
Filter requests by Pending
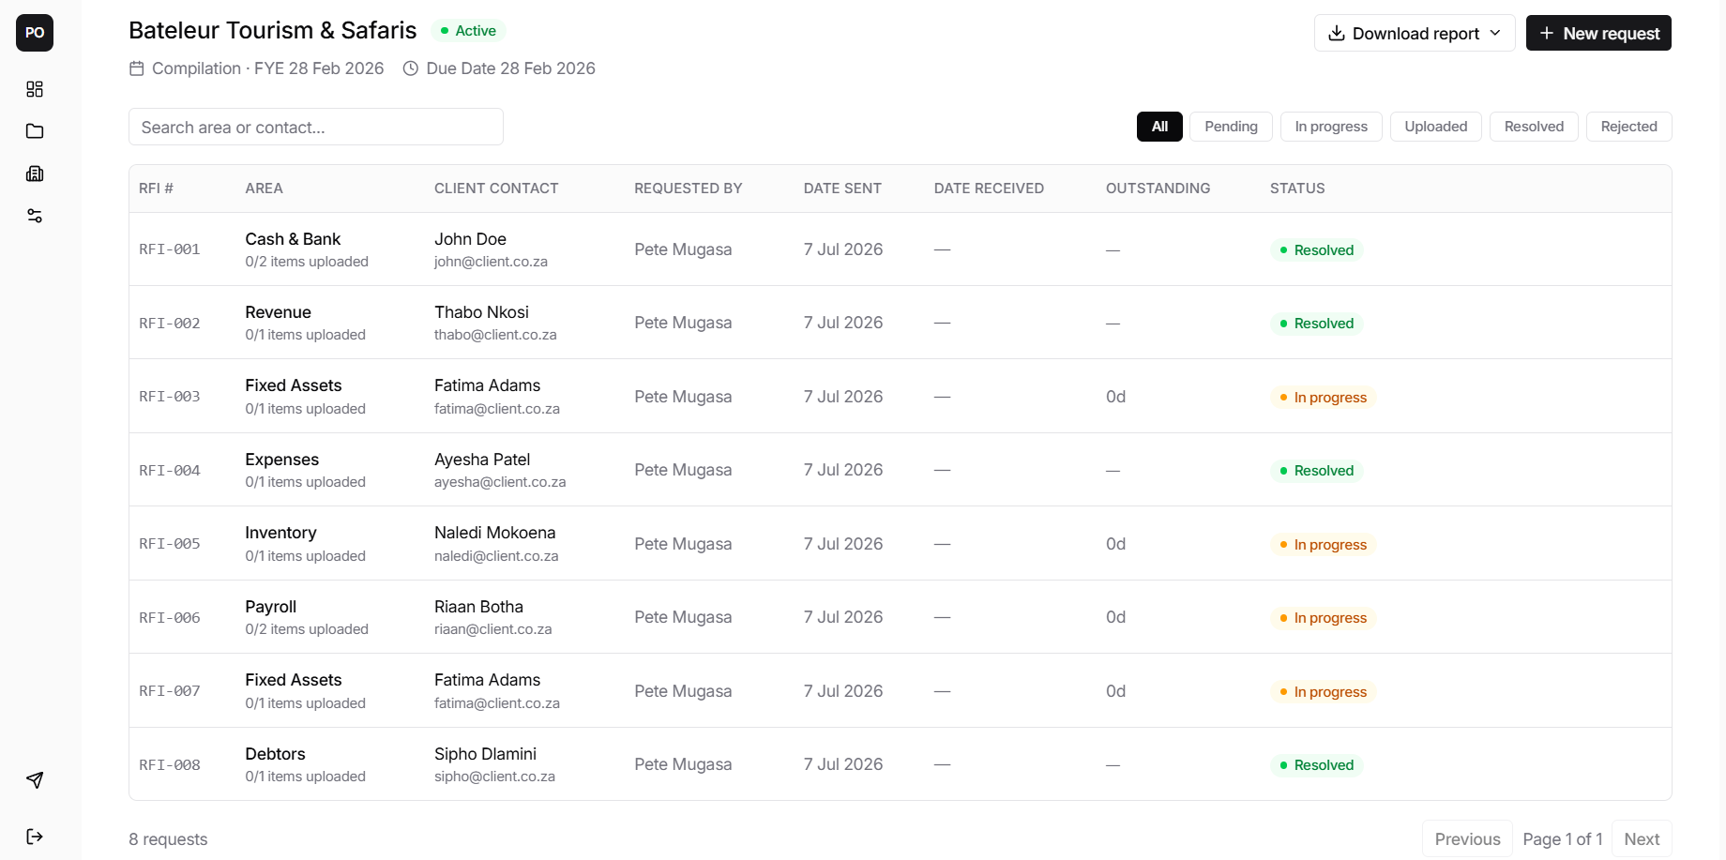[x=1231, y=127]
